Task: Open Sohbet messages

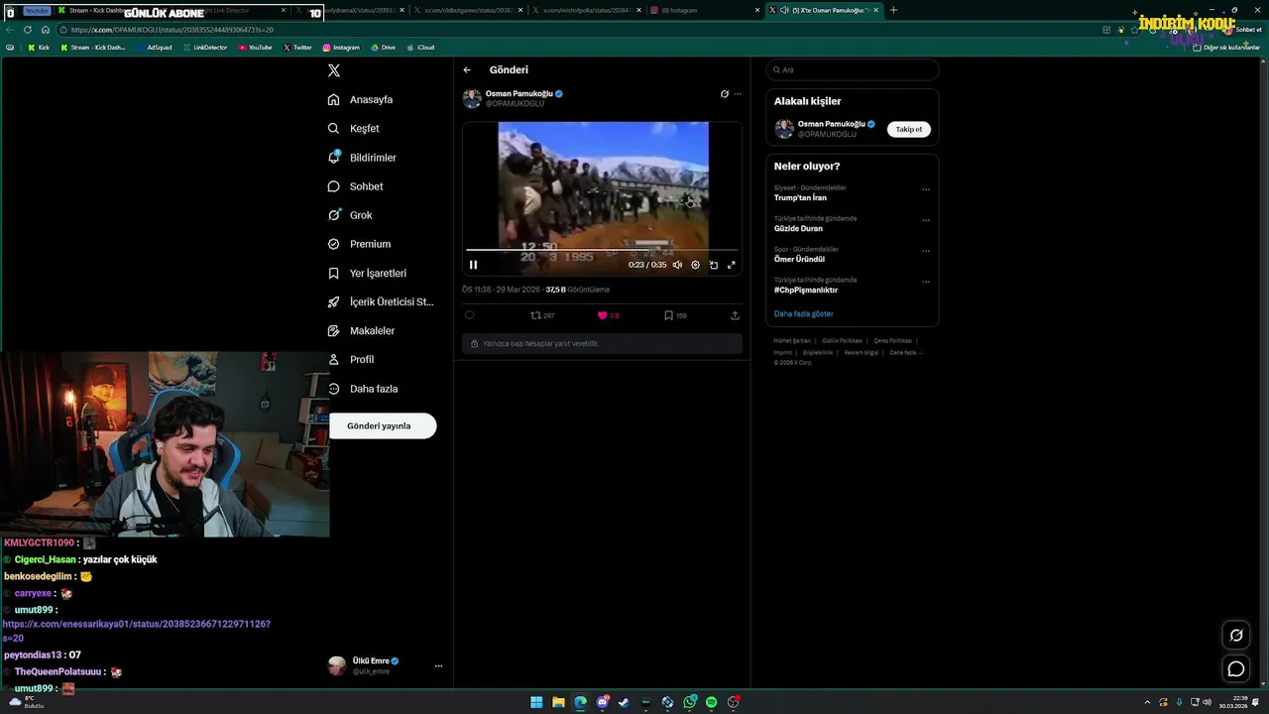Action: [x=356, y=186]
